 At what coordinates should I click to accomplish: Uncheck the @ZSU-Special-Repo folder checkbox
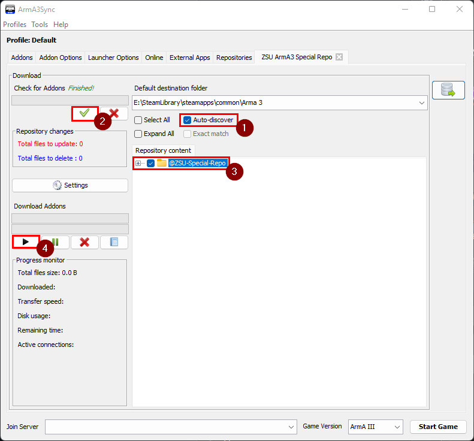point(151,163)
